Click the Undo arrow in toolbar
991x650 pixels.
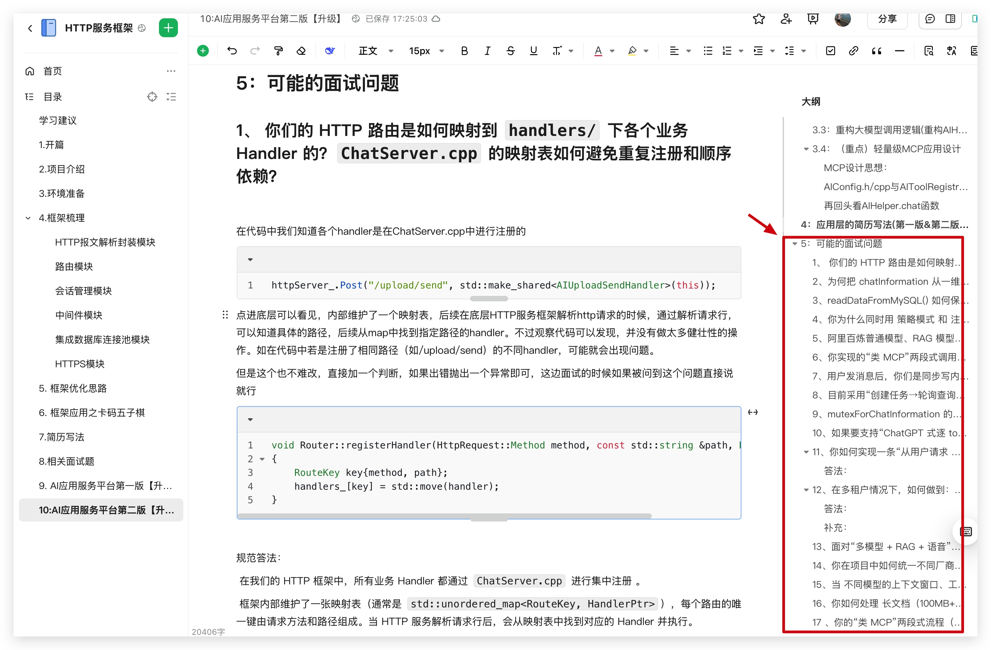pyautogui.click(x=232, y=51)
